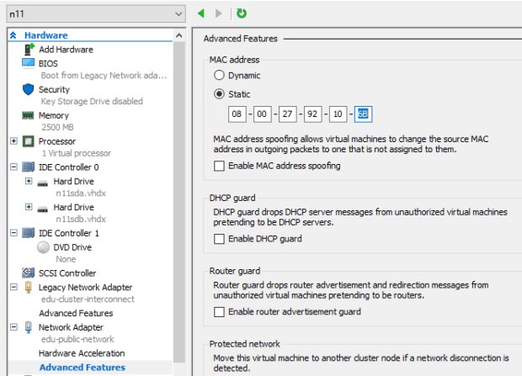Screen dimensions: 522x376
Task: Select the Security shield icon
Action: (28, 89)
